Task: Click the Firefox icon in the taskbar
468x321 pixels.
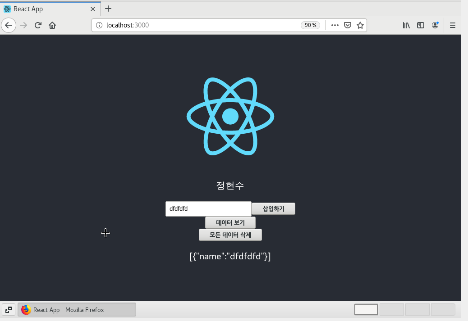Action: [26, 310]
